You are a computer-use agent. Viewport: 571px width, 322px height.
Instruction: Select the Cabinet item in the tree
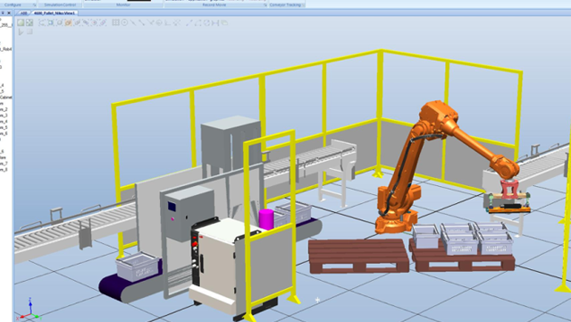pos(6,97)
